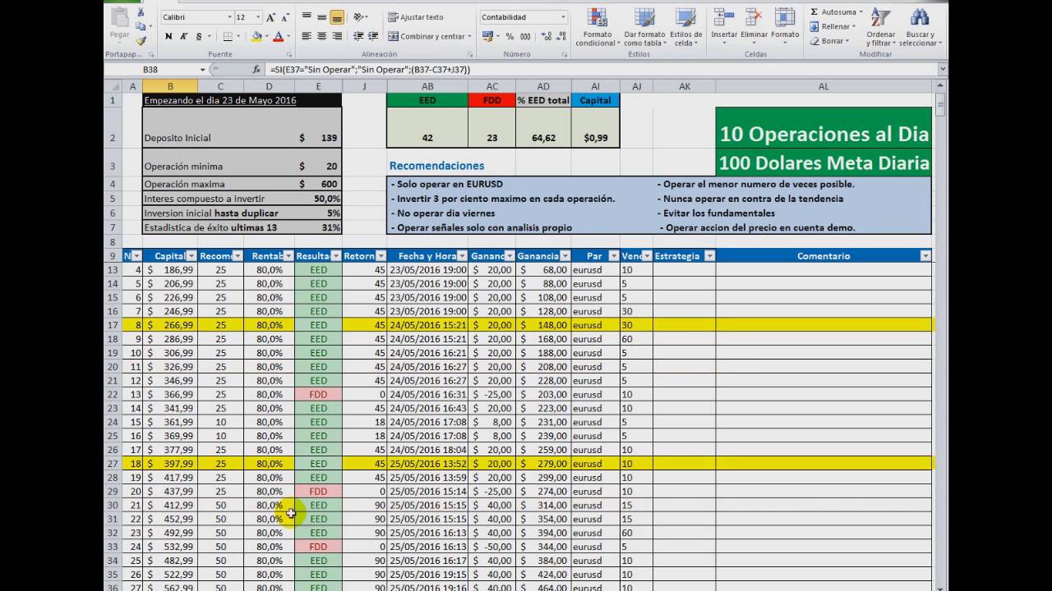The height and width of the screenshot is (591, 1052).
Task: Open Fecha y Hora filter dropdown
Action: [x=462, y=256]
